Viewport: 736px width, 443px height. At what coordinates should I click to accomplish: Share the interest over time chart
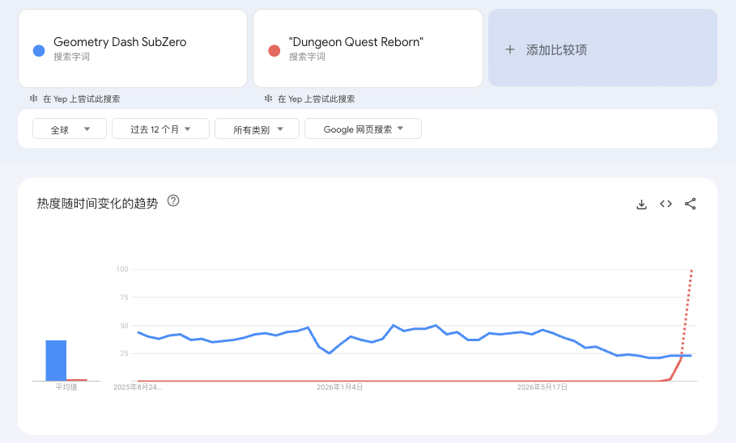pos(690,204)
